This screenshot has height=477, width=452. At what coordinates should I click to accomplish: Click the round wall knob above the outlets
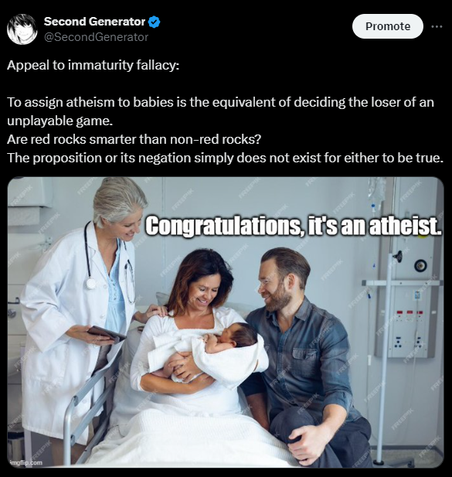(420, 266)
